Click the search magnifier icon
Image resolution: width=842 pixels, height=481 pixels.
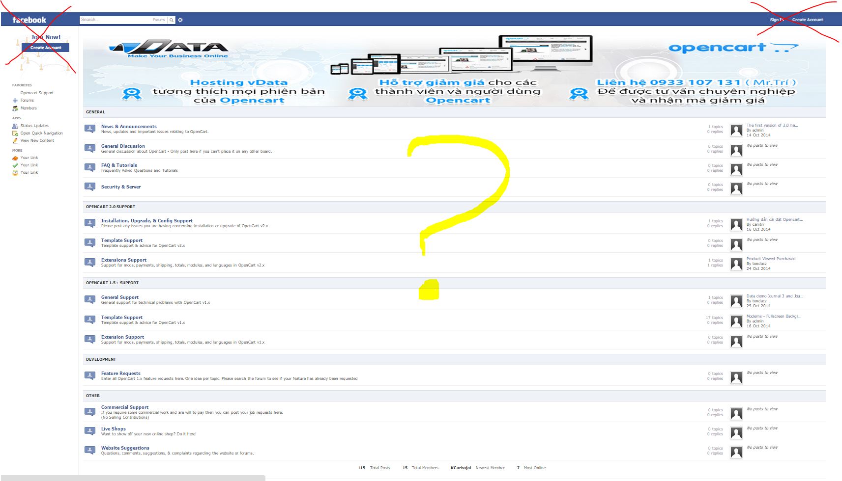coord(172,20)
